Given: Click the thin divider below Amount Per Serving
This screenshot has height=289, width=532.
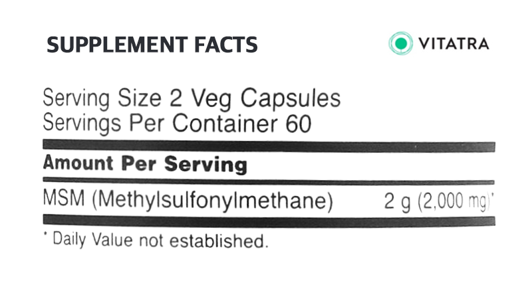Looking at the screenshot, I should 269,181.
